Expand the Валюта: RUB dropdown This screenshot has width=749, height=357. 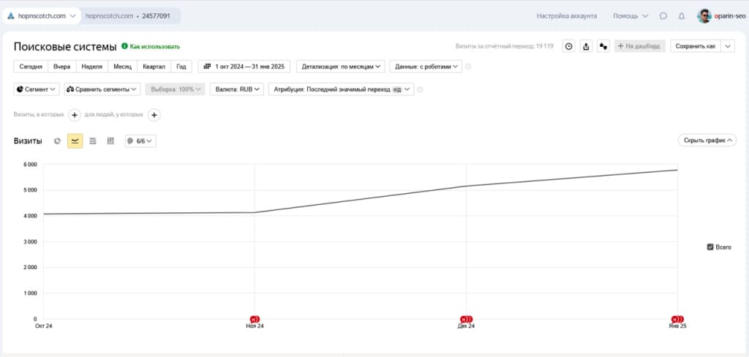[x=236, y=89]
